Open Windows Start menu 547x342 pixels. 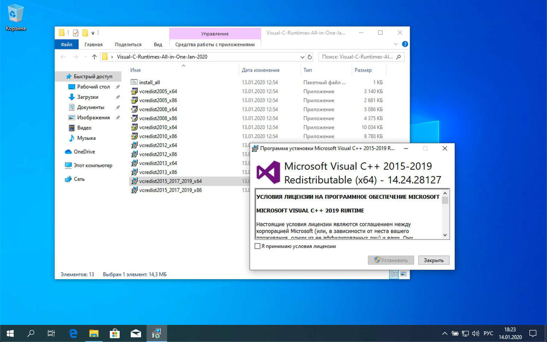pos(10,333)
